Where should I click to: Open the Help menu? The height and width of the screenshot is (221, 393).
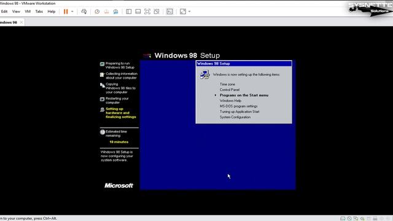coord(52,12)
